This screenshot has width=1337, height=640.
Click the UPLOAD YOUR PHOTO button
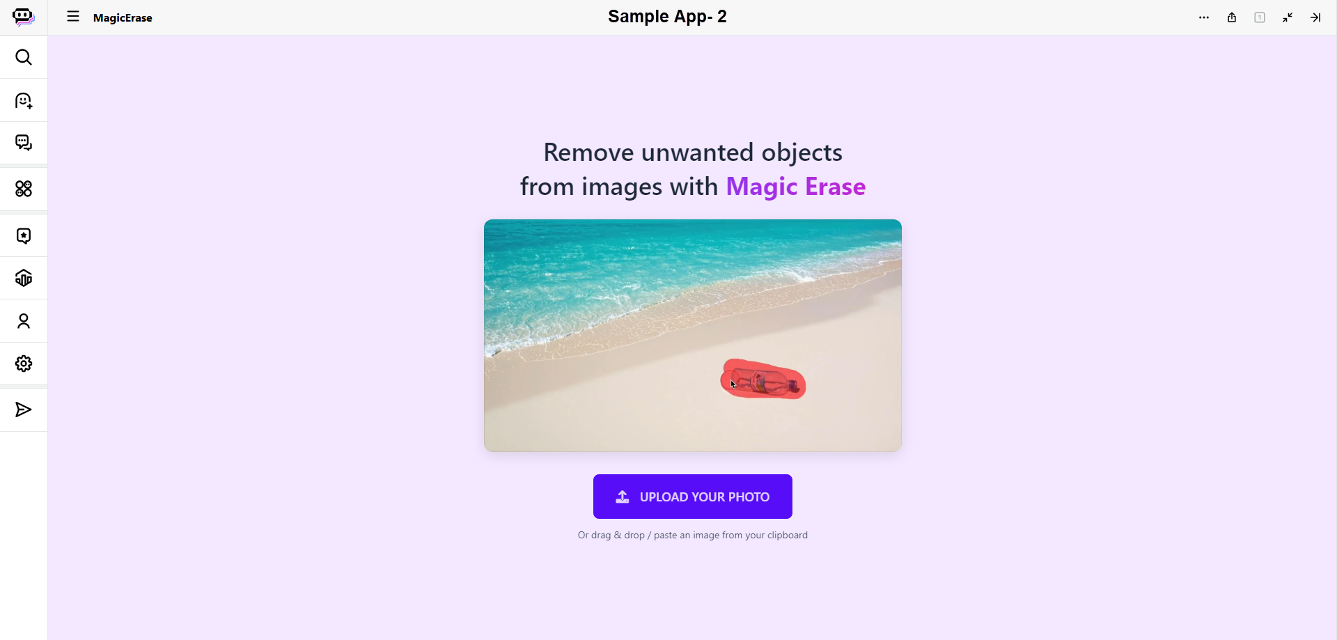click(x=693, y=497)
